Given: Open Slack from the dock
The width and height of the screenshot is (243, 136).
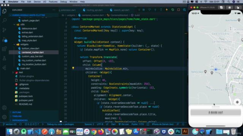Looking at the screenshot, I should (x=171, y=131).
